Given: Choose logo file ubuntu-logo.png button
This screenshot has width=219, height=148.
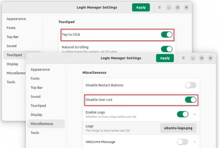Looking at the screenshot, I should (x=178, y=128).
